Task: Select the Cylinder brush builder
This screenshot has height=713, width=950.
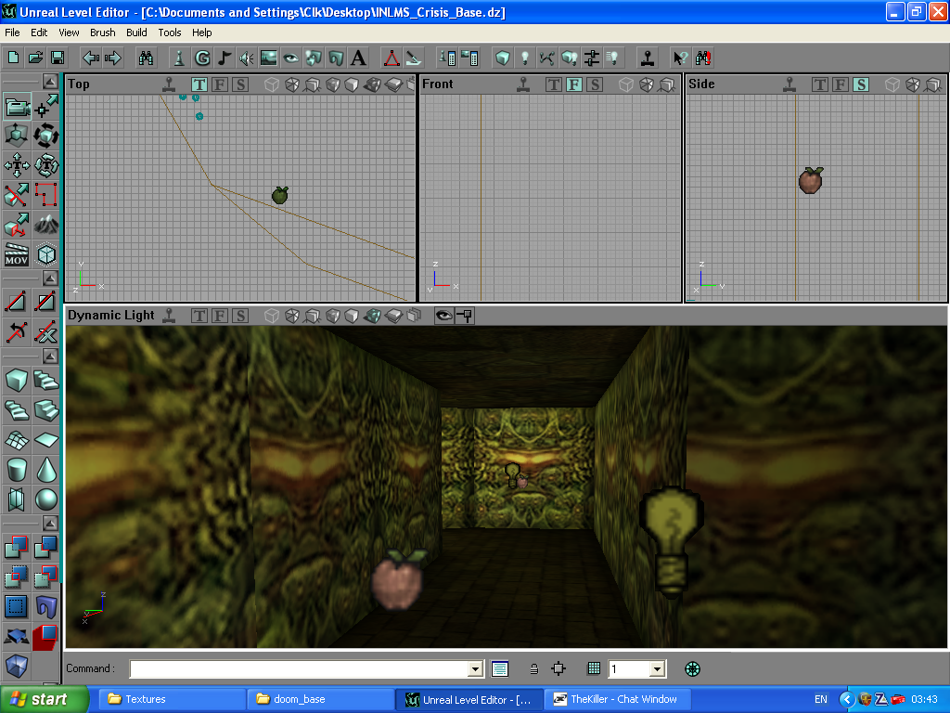Action: click(17, 469)
